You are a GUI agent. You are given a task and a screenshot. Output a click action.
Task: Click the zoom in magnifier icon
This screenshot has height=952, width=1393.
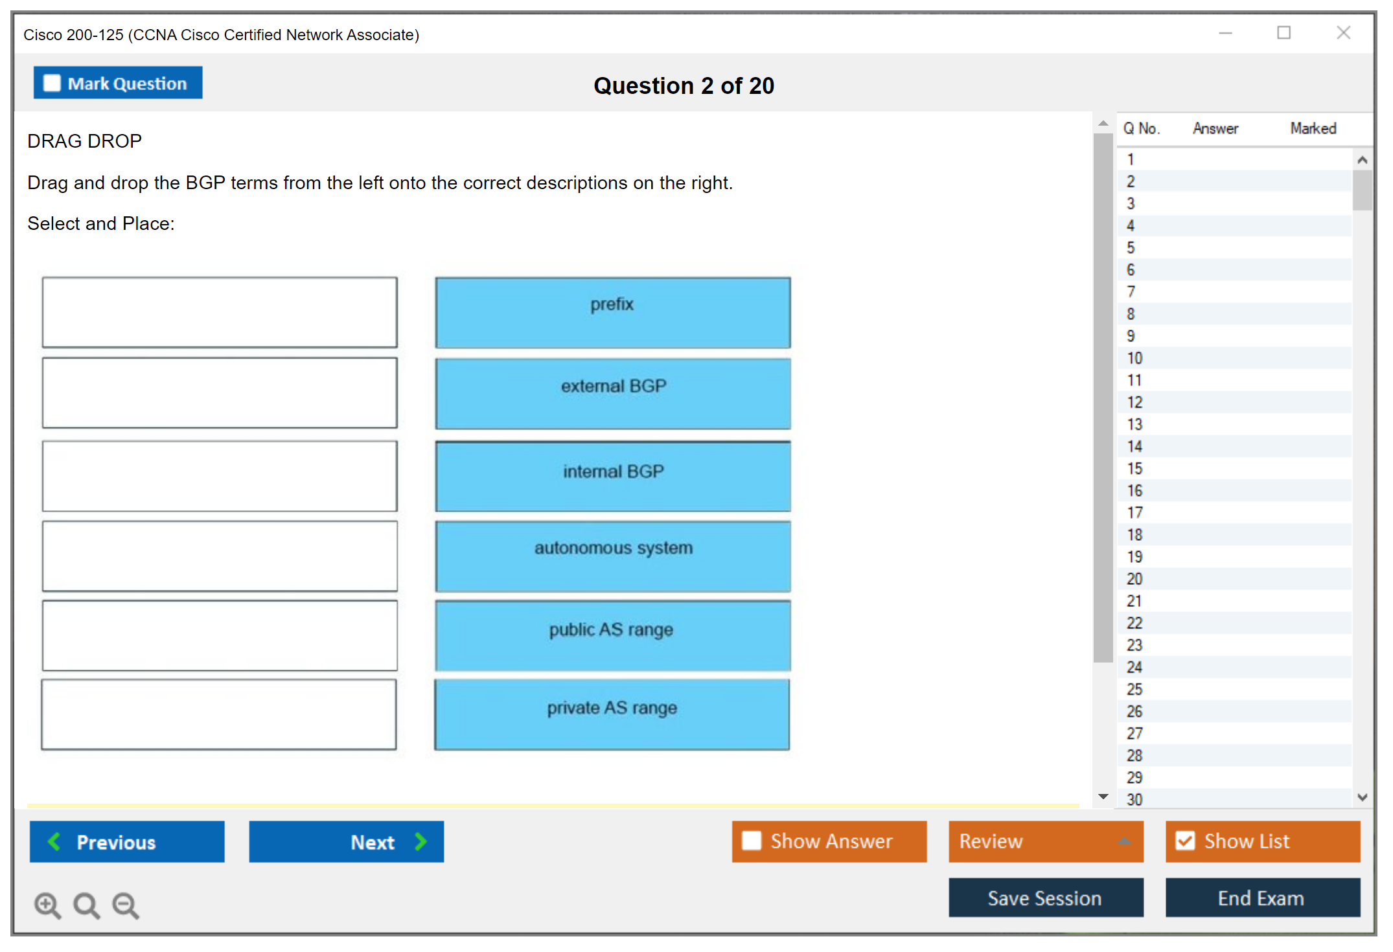click(x=47, y=905)
